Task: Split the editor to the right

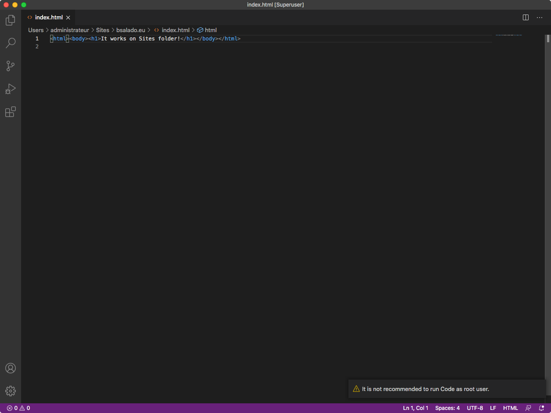Action: (526, 18)
